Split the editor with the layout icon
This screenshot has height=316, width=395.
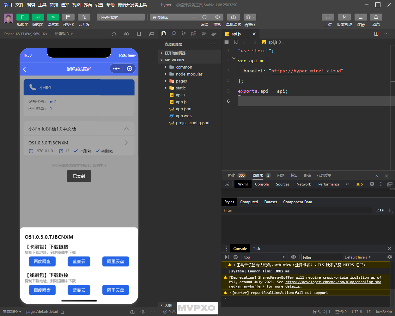(376, 34)
